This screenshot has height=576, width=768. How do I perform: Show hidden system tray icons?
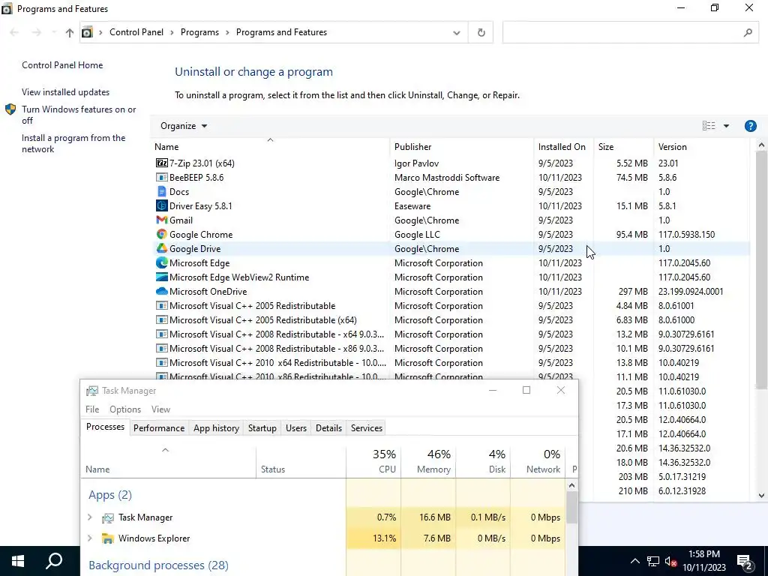point(634,561)
